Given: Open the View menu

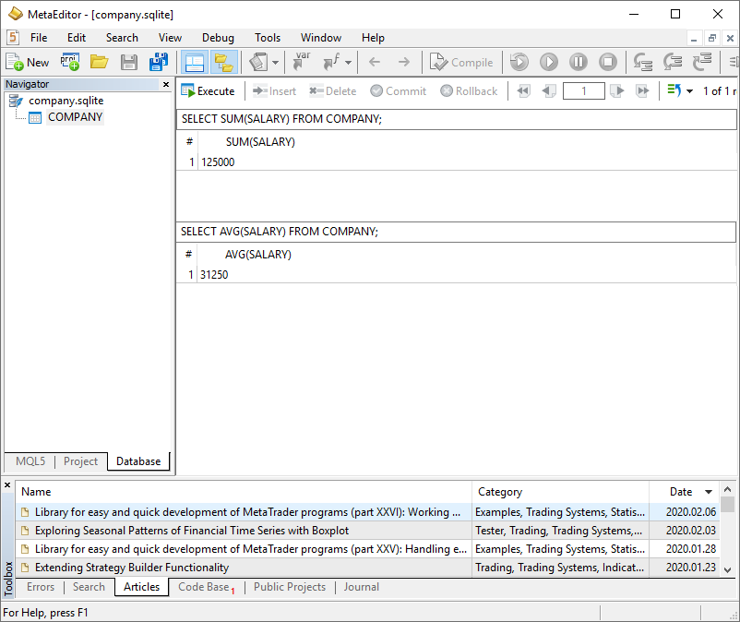Looking at the screenshot, I should (x=171, y=38).
